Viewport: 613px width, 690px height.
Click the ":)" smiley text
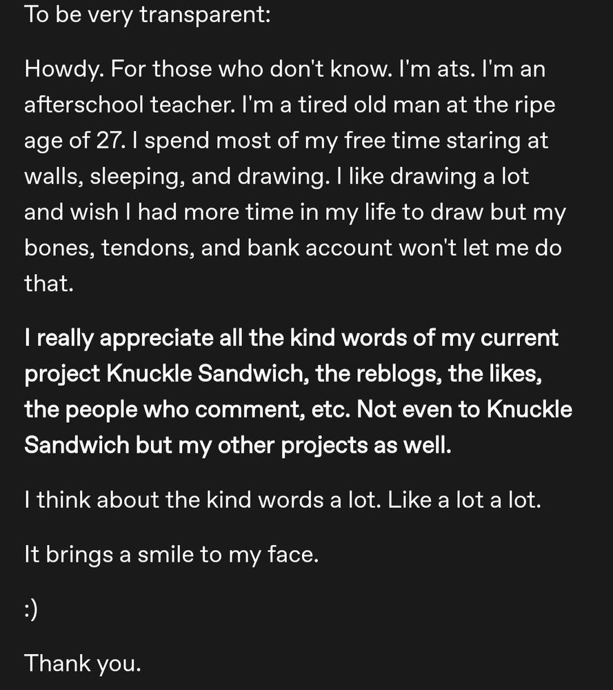click(x=31, y=610)
